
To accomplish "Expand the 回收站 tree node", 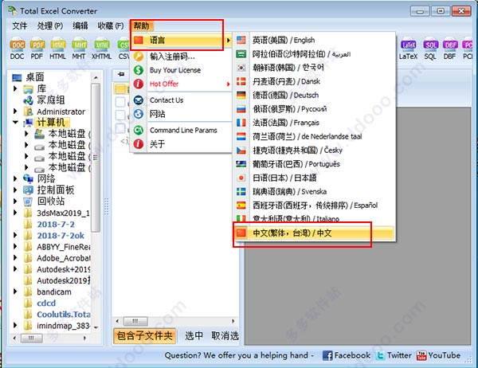I will [15, 202].
